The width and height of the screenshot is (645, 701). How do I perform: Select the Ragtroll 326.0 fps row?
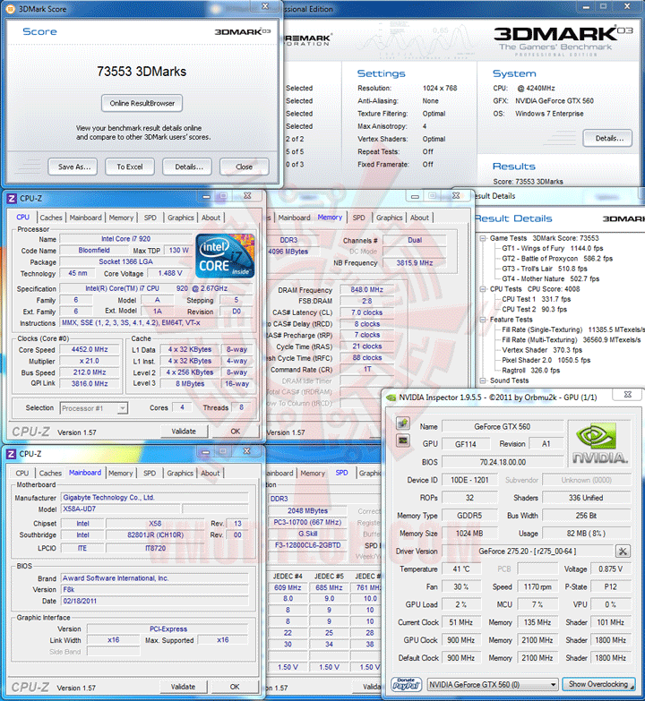pos(531,371)
